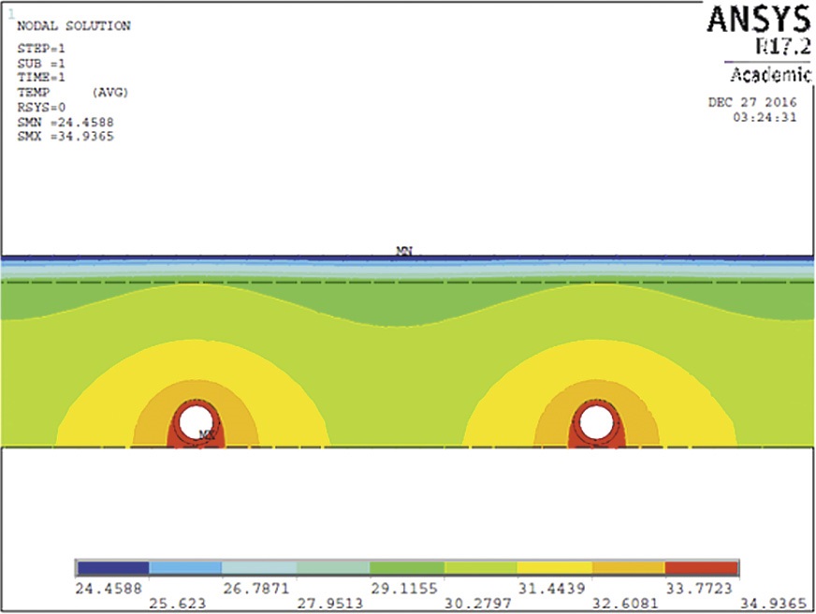Click the legend value 24.4588

(x=109, y=589)
